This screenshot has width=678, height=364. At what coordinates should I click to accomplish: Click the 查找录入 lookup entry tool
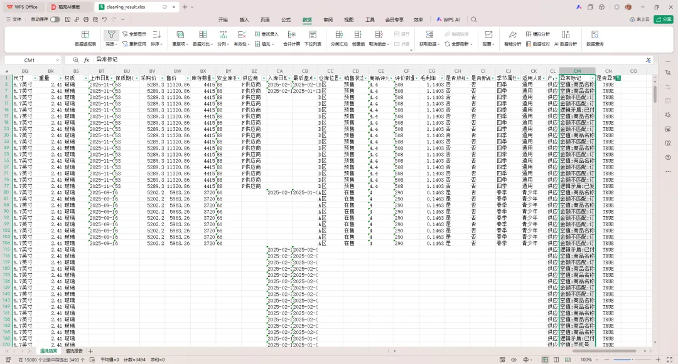pos(266,34)
